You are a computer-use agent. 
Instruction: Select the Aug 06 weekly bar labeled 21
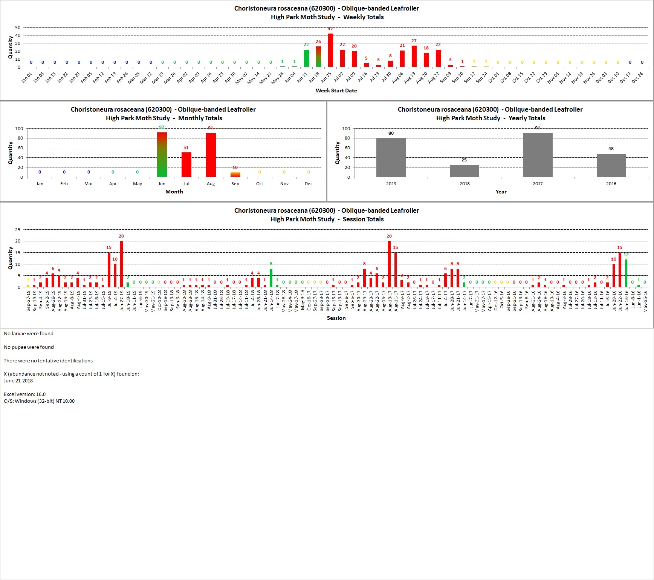pos(402,59)
